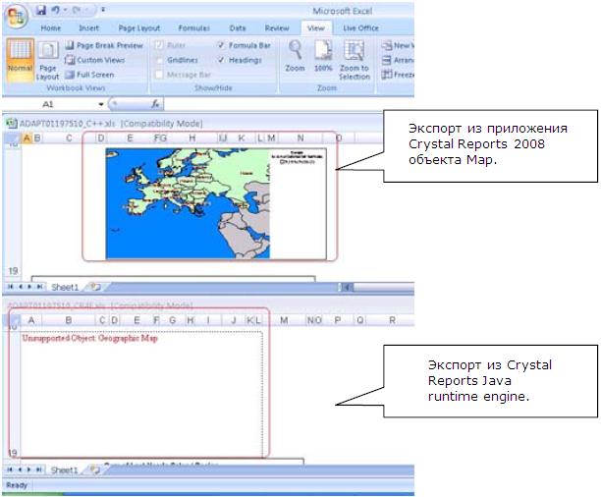Viewport: 601px width, 497px height.
Task: Go to previous sheet in top workbook
Action: (21, 287)
